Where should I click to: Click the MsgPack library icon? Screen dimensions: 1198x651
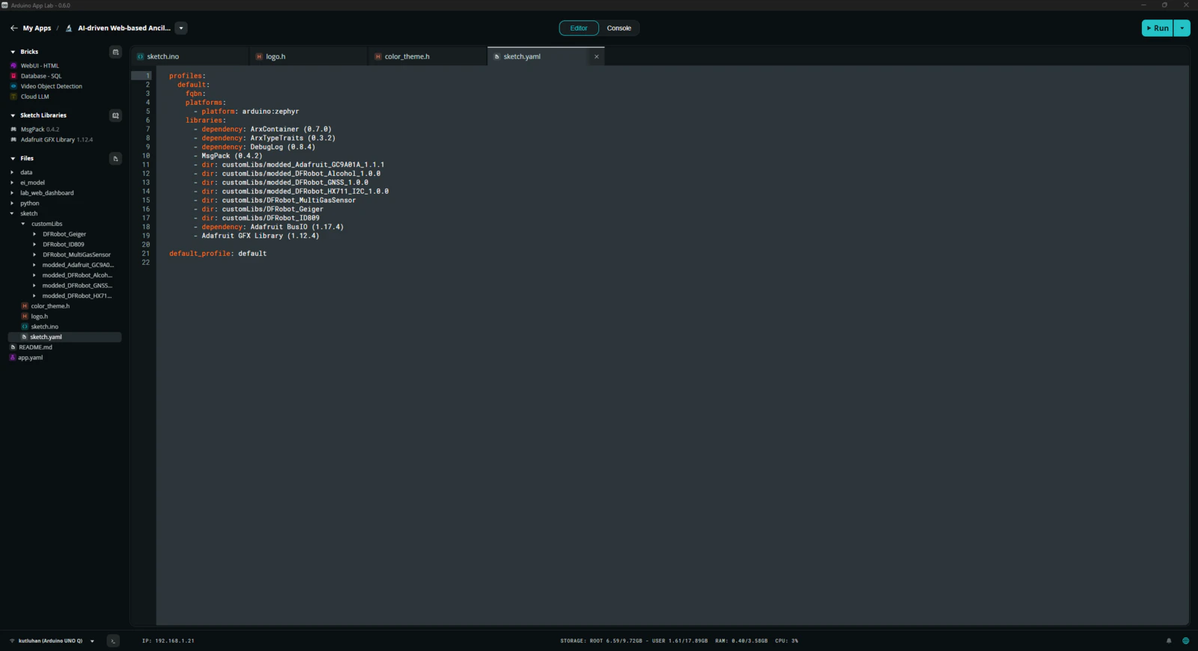point(13,129)
